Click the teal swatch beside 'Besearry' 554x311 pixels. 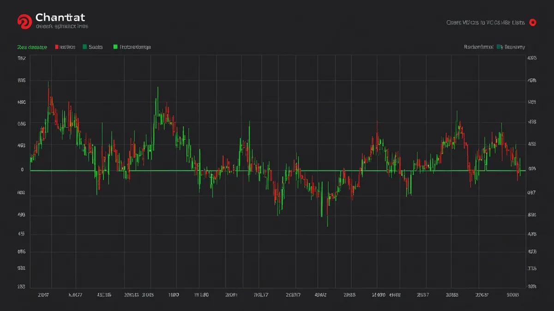499,47
